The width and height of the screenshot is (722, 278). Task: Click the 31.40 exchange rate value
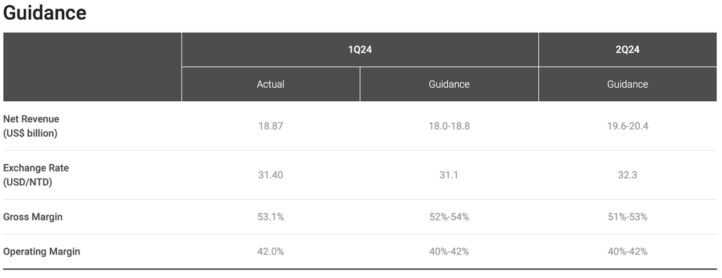tap(271, 175)
